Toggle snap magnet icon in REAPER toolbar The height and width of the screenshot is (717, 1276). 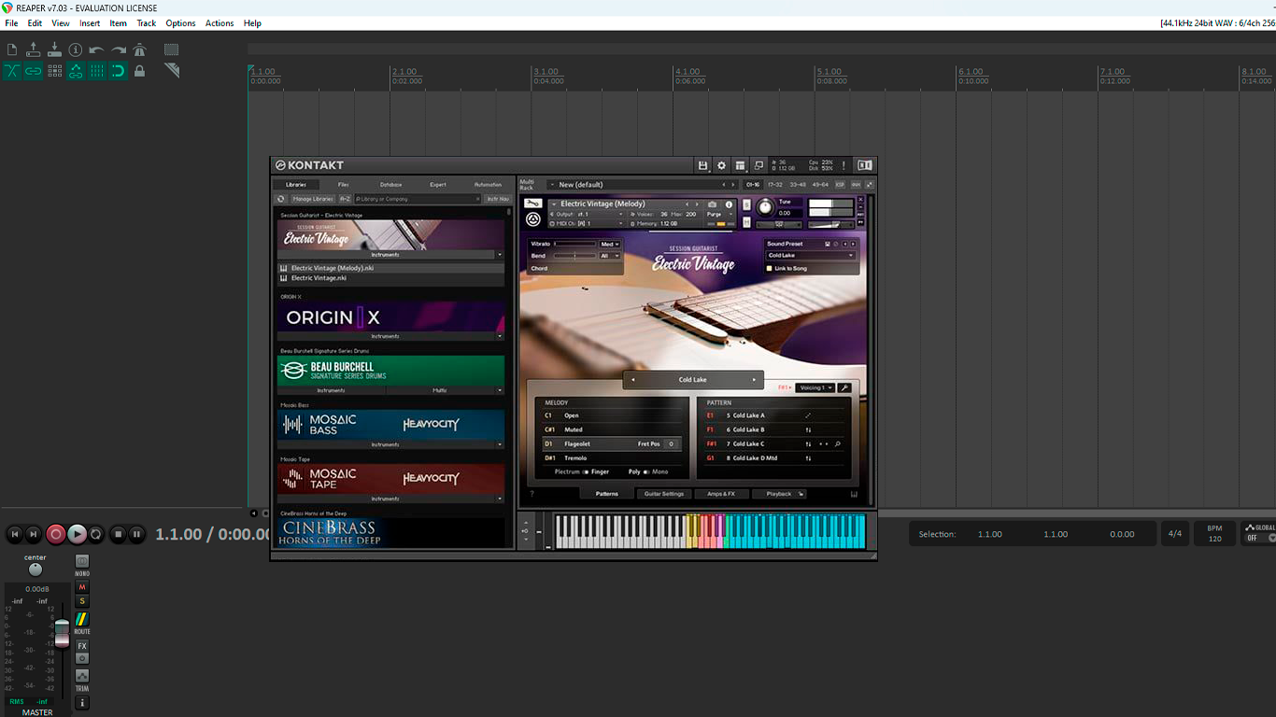coord(119,71)
